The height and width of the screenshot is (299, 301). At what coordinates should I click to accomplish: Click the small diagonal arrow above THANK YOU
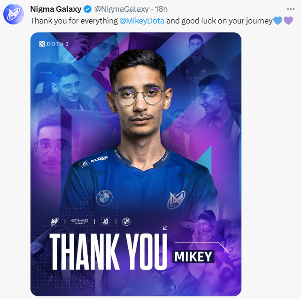165,228
